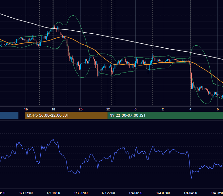This screenshot has height=196, width=223.
Task: Click the "22" hour label on upper time axis
Action: (108, 109)
